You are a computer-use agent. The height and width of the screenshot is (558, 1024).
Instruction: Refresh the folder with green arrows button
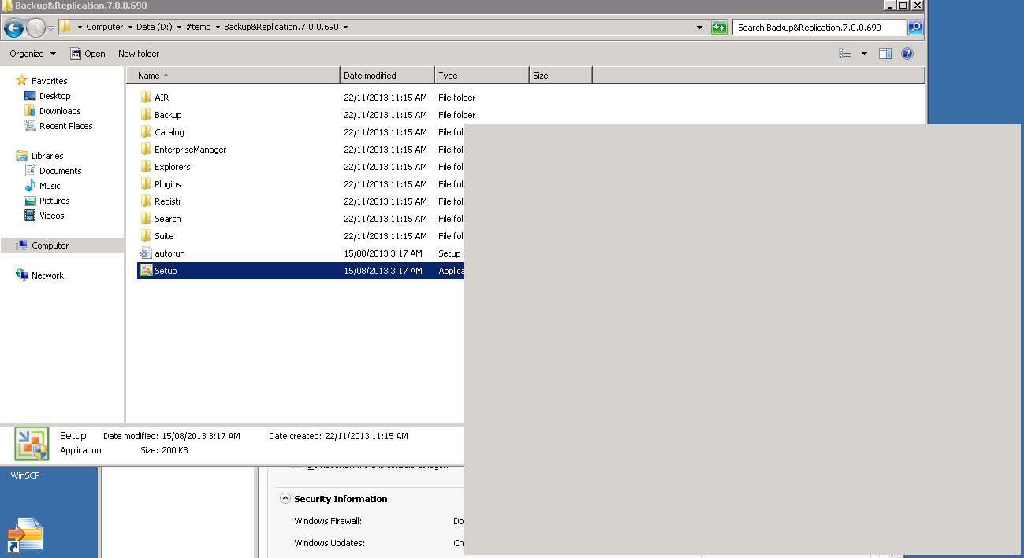coord(718,28)
